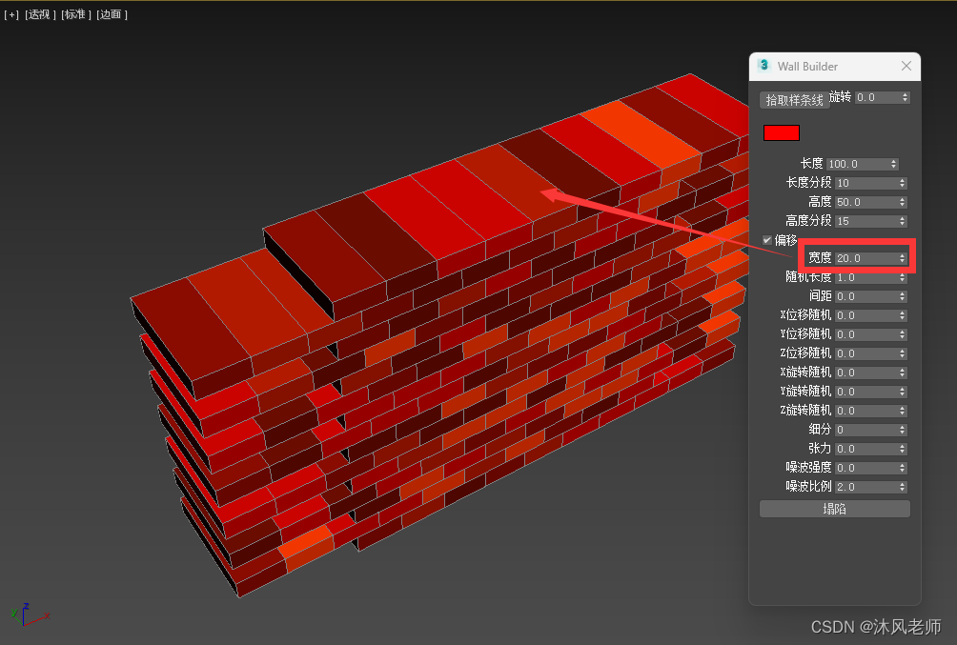Click the 高度分段 spinner arrows
The height and width of the screenshot is (645, 957).
[x=902, y=221]
